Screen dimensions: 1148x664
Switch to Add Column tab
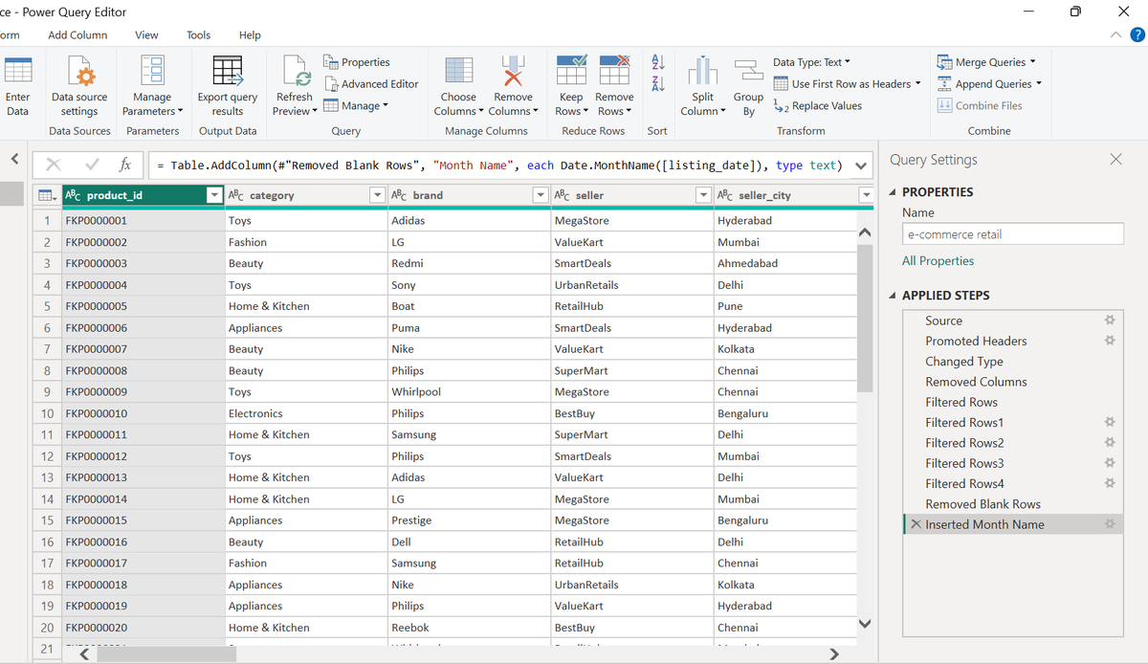point(77,35)
